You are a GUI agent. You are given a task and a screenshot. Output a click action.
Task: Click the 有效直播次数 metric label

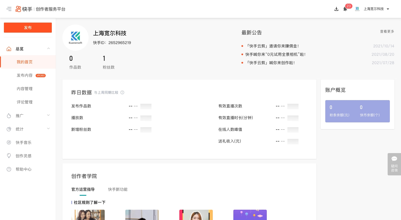pos(230,106)
